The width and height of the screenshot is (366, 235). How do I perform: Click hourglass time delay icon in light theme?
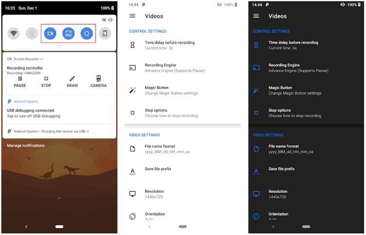coord(132,45)
